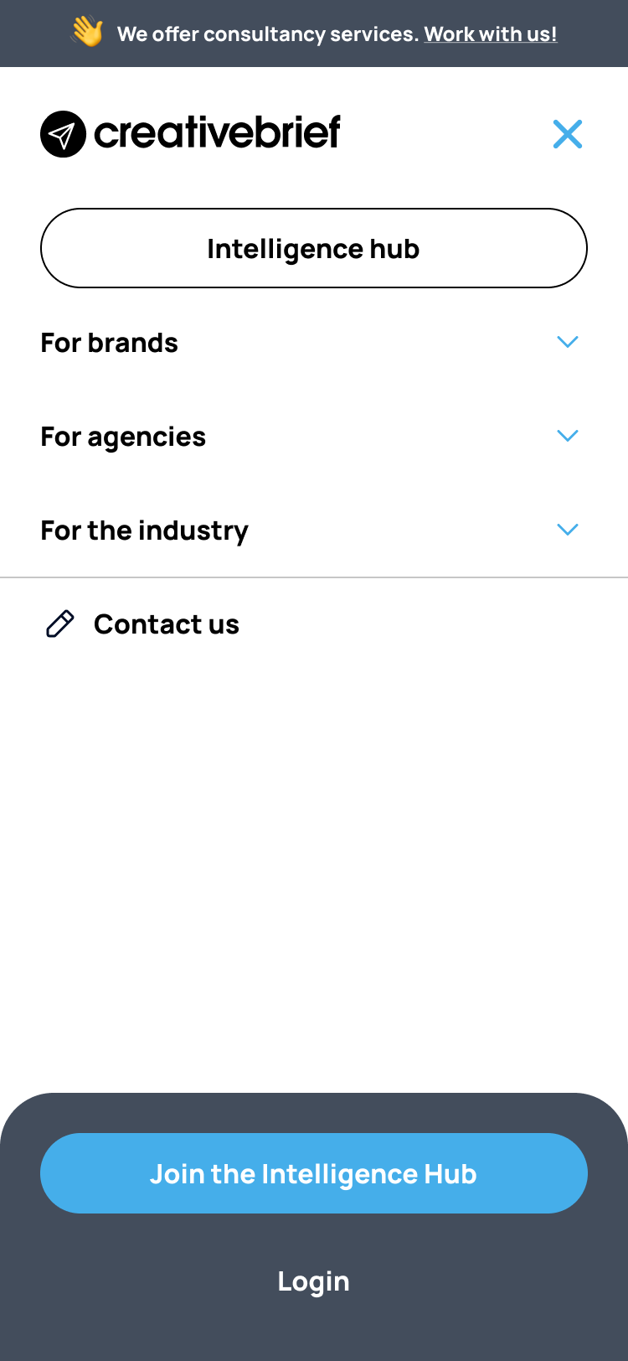Select the Contact us menu item
Image resolution: width=628 pixels, height=1361 pixels.
click(167, 624)
